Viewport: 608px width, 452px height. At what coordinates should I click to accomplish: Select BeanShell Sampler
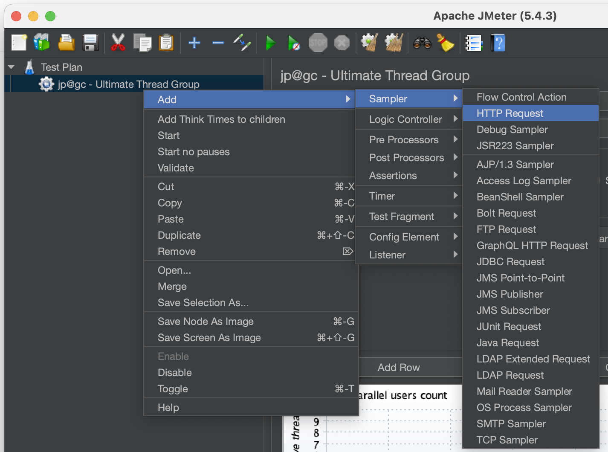pyautogui.click(x=531, y=197)
